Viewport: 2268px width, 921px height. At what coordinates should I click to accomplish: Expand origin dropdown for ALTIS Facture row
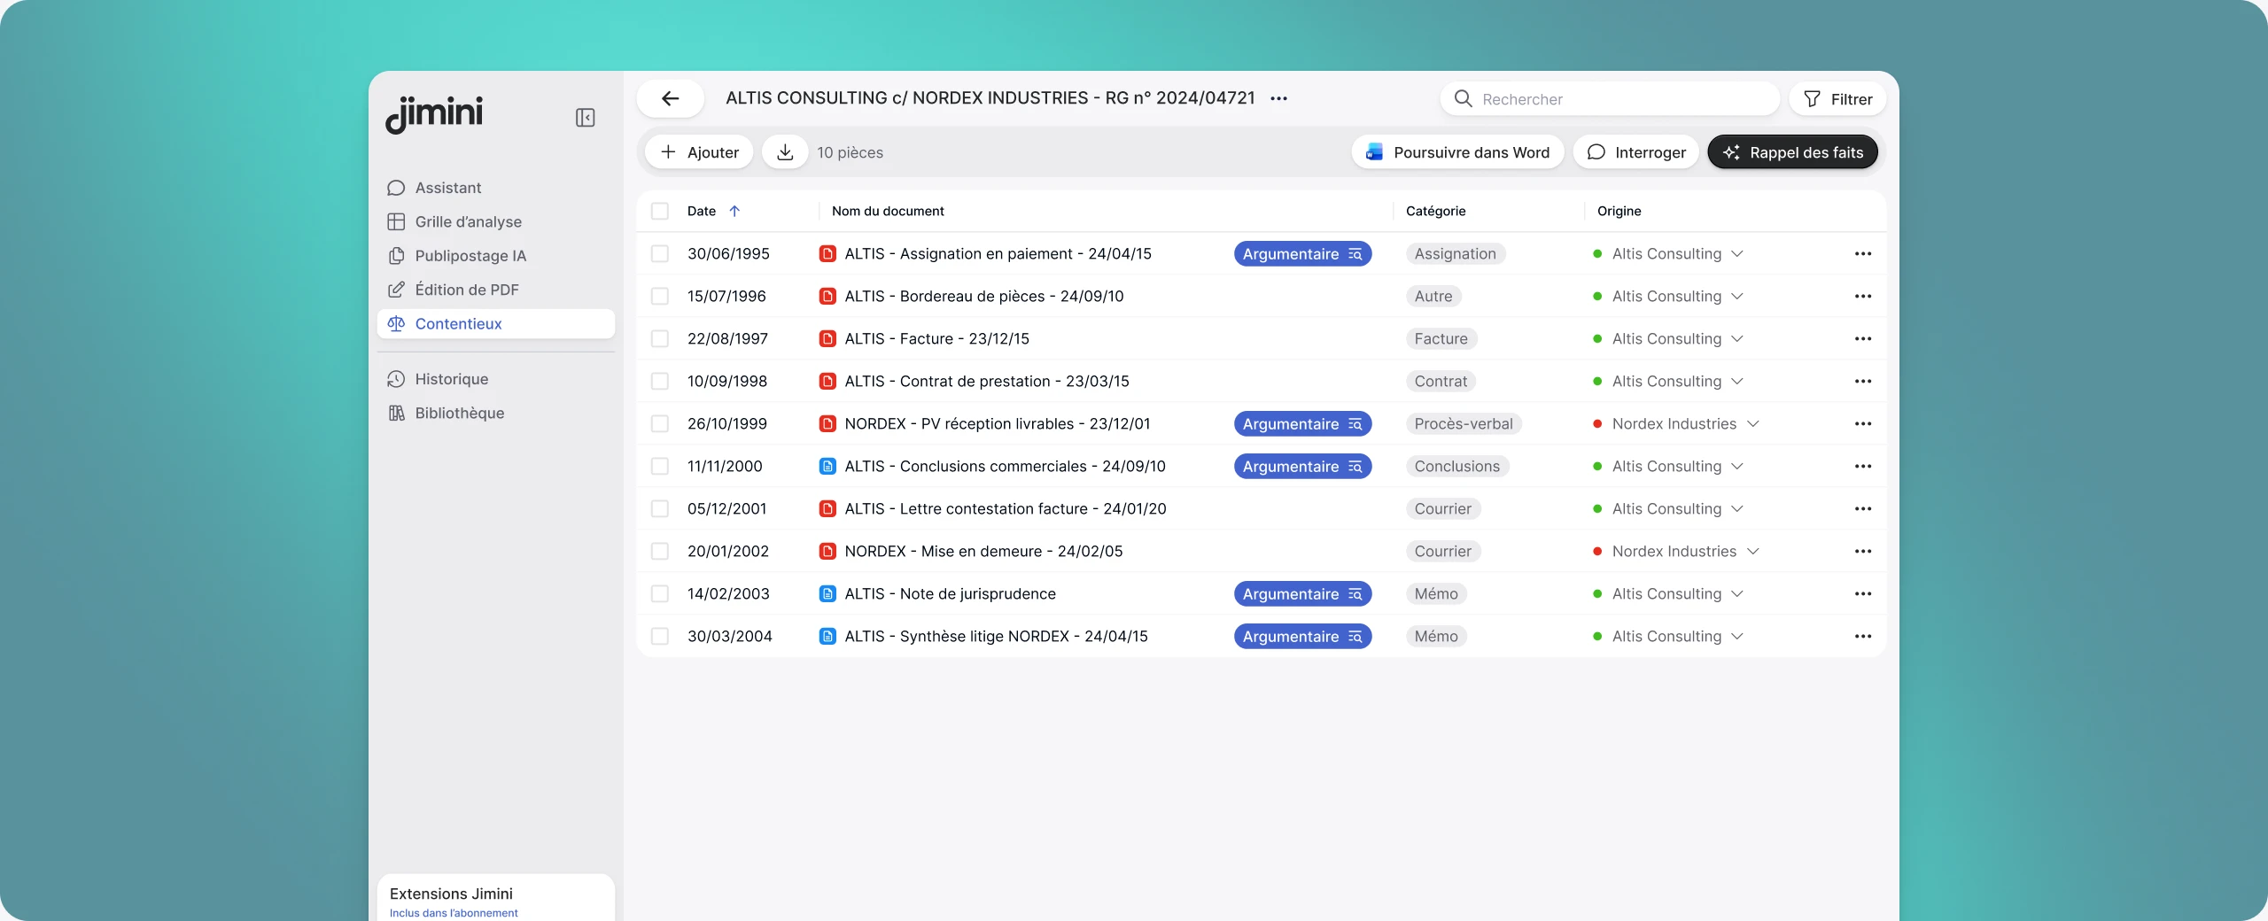[x=1737, y=339]
